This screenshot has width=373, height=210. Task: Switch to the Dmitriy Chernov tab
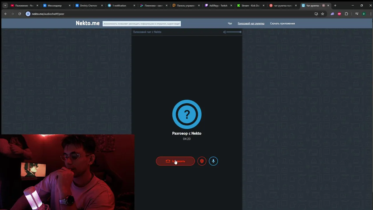click(89, 6)
